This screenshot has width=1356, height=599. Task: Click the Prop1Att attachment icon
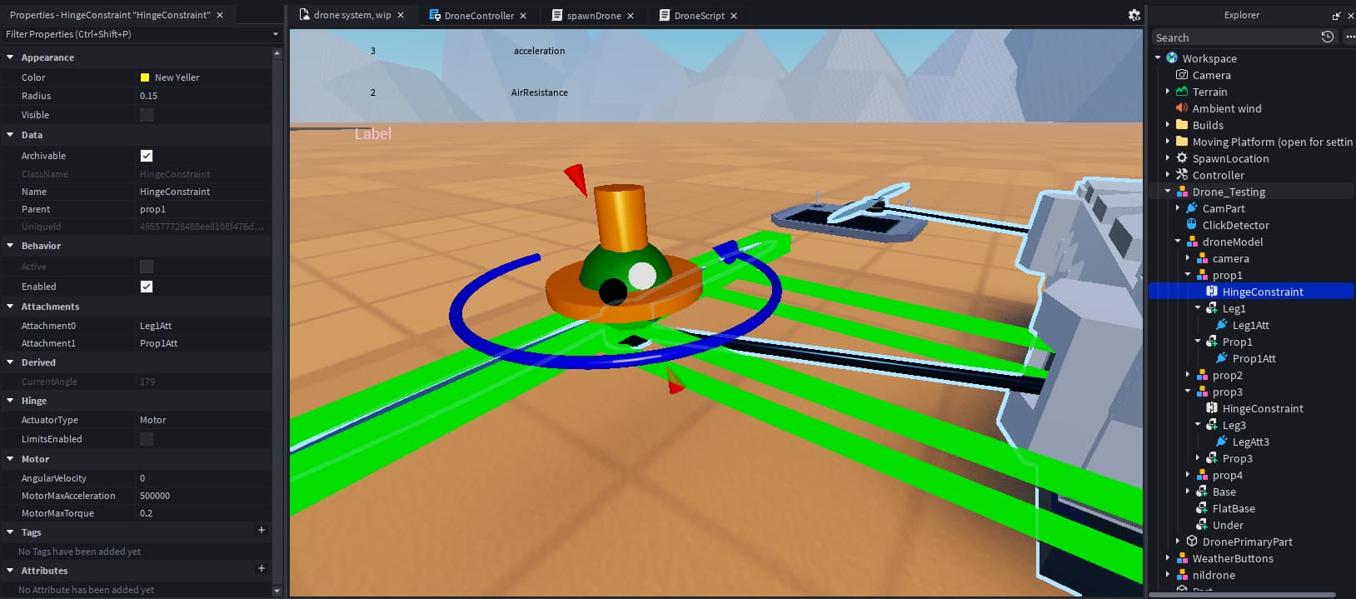click(1222, 358)
